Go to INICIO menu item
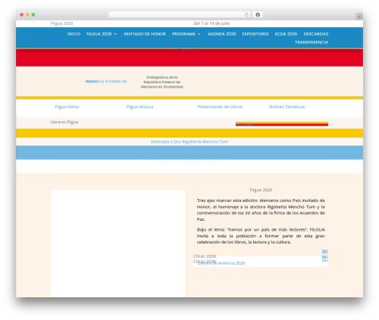The height and width of the screenshot is (320, 379). 74,34
